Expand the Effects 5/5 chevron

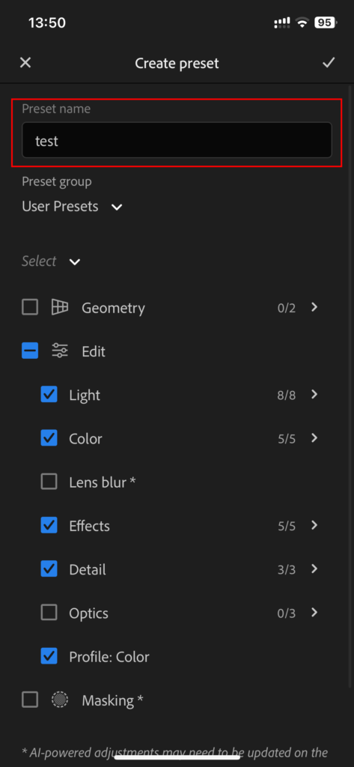coord(314,525)
